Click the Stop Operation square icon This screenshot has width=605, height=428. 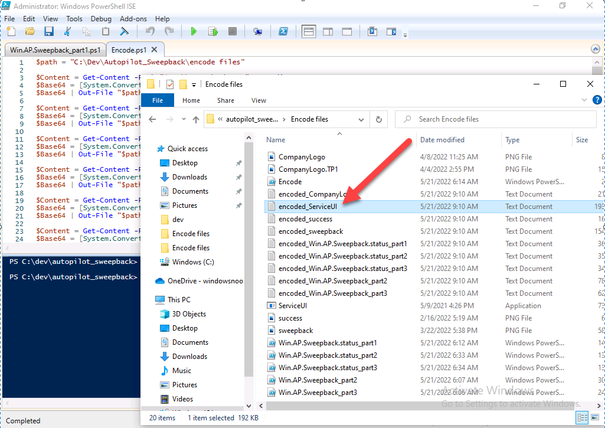pyautogui.click(x=233, y=31)
